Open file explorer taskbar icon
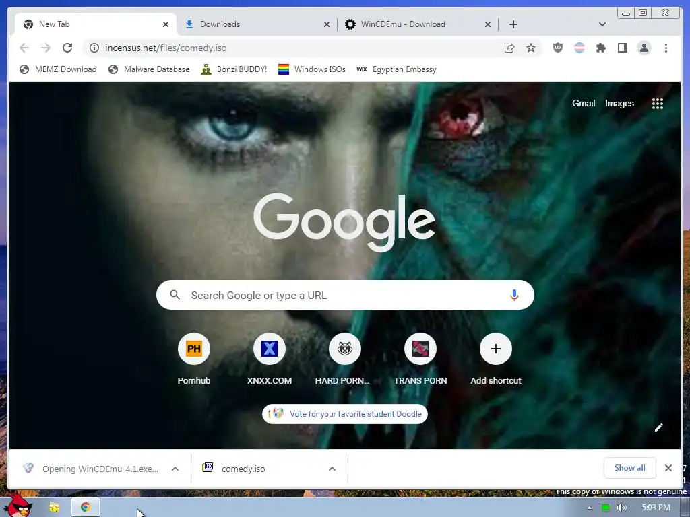 (54, 508)
